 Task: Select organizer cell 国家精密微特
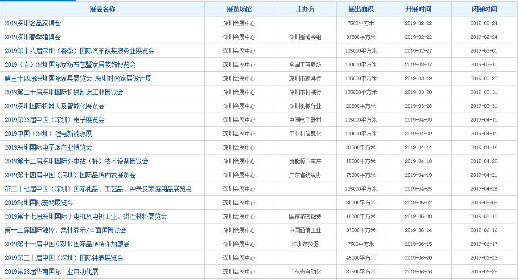(x=305, y=216)
